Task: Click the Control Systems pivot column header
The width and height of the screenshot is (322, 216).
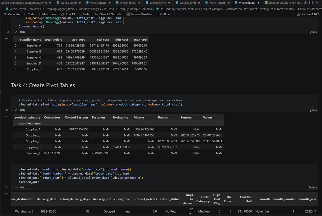Action: pos(76,118)
